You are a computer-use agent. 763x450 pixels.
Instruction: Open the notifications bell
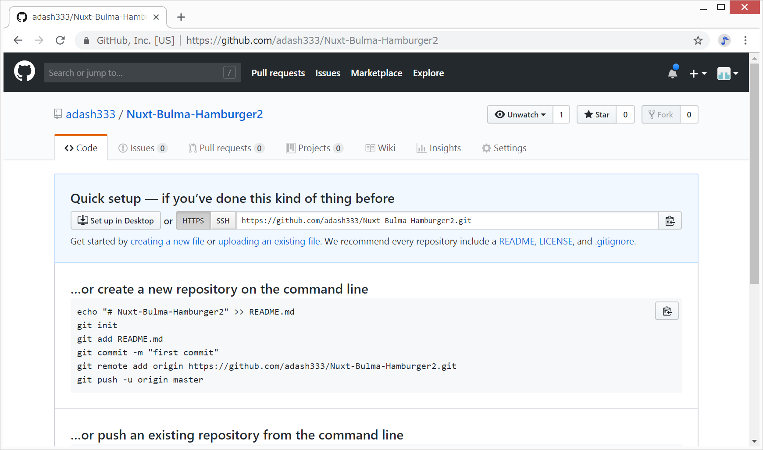tap(672, 73)
